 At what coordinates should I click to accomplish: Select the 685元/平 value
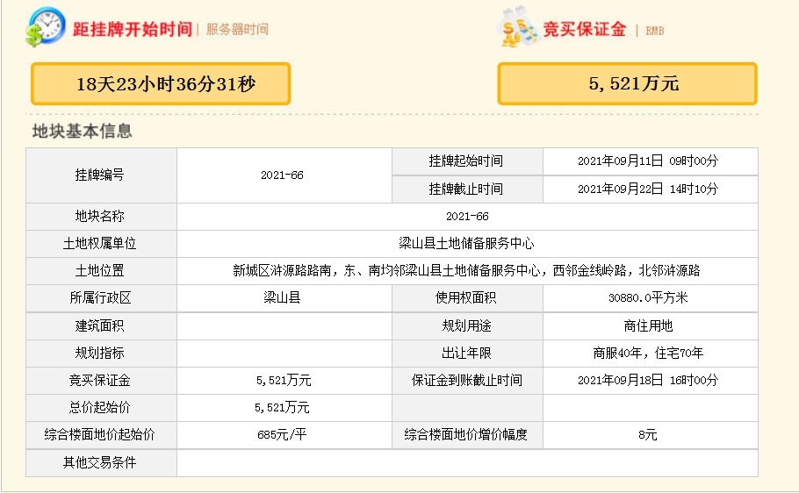point(282,435)
